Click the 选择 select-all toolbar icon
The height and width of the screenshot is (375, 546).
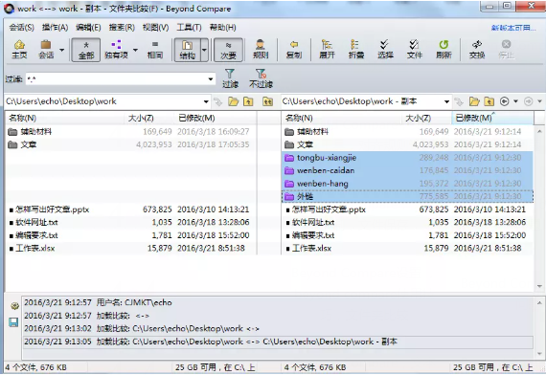[385, 50]
